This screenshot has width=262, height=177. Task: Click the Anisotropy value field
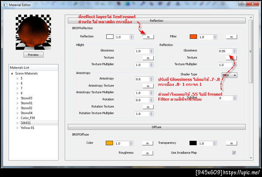coord(142,79)
